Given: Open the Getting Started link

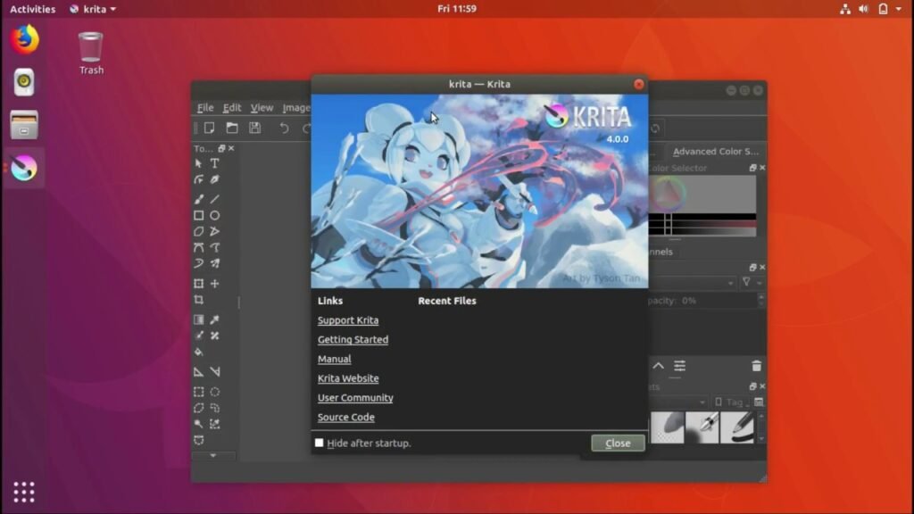Looking at the screenshot, I should pos(353,340).
